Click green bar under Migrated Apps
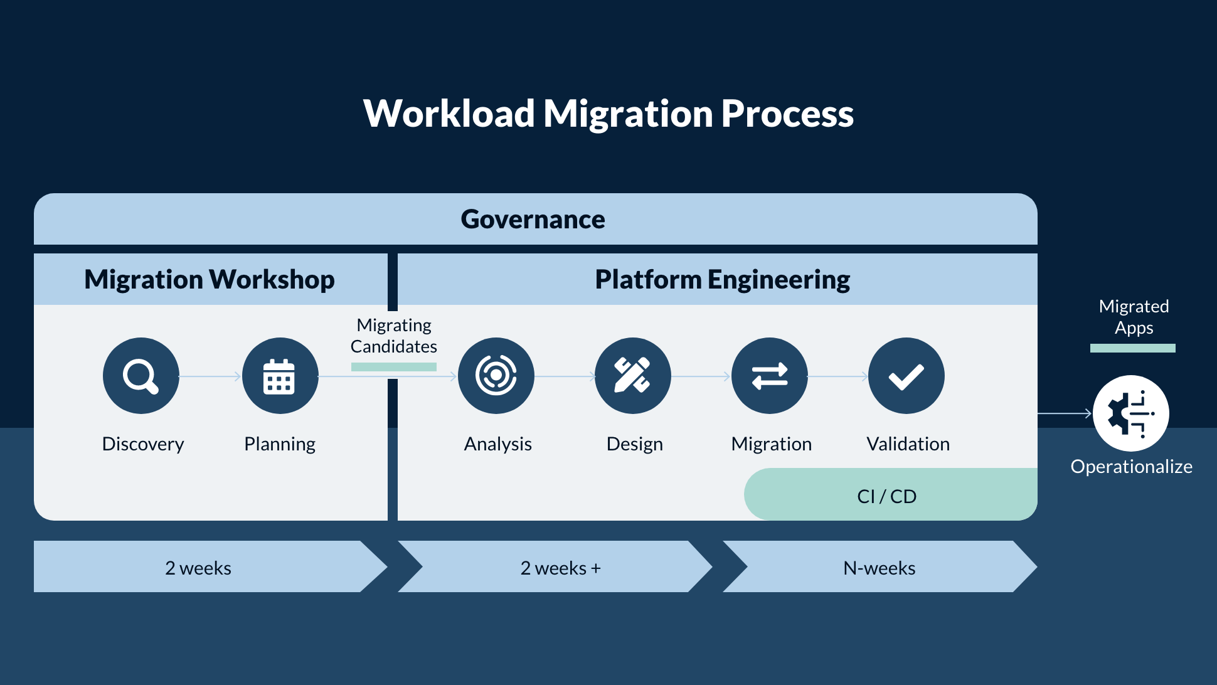This screenshot has height=685, width=1217. (x=1132, y=348)
